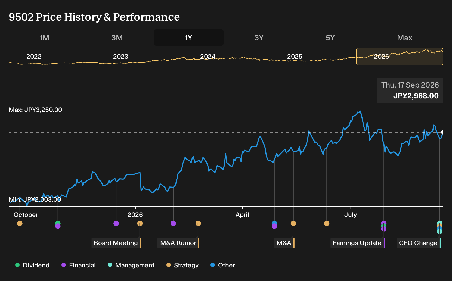The width and height of the screenshot is (452, 281).
Task: Click the Thu, 17 Sep 2026 tooltip date
Action: 410,85
